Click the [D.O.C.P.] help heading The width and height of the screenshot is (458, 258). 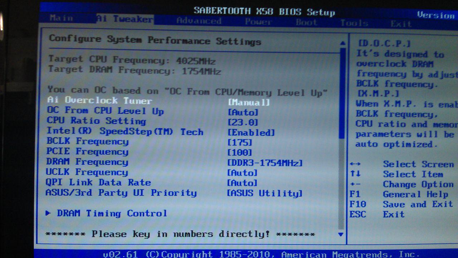point(384,44)
